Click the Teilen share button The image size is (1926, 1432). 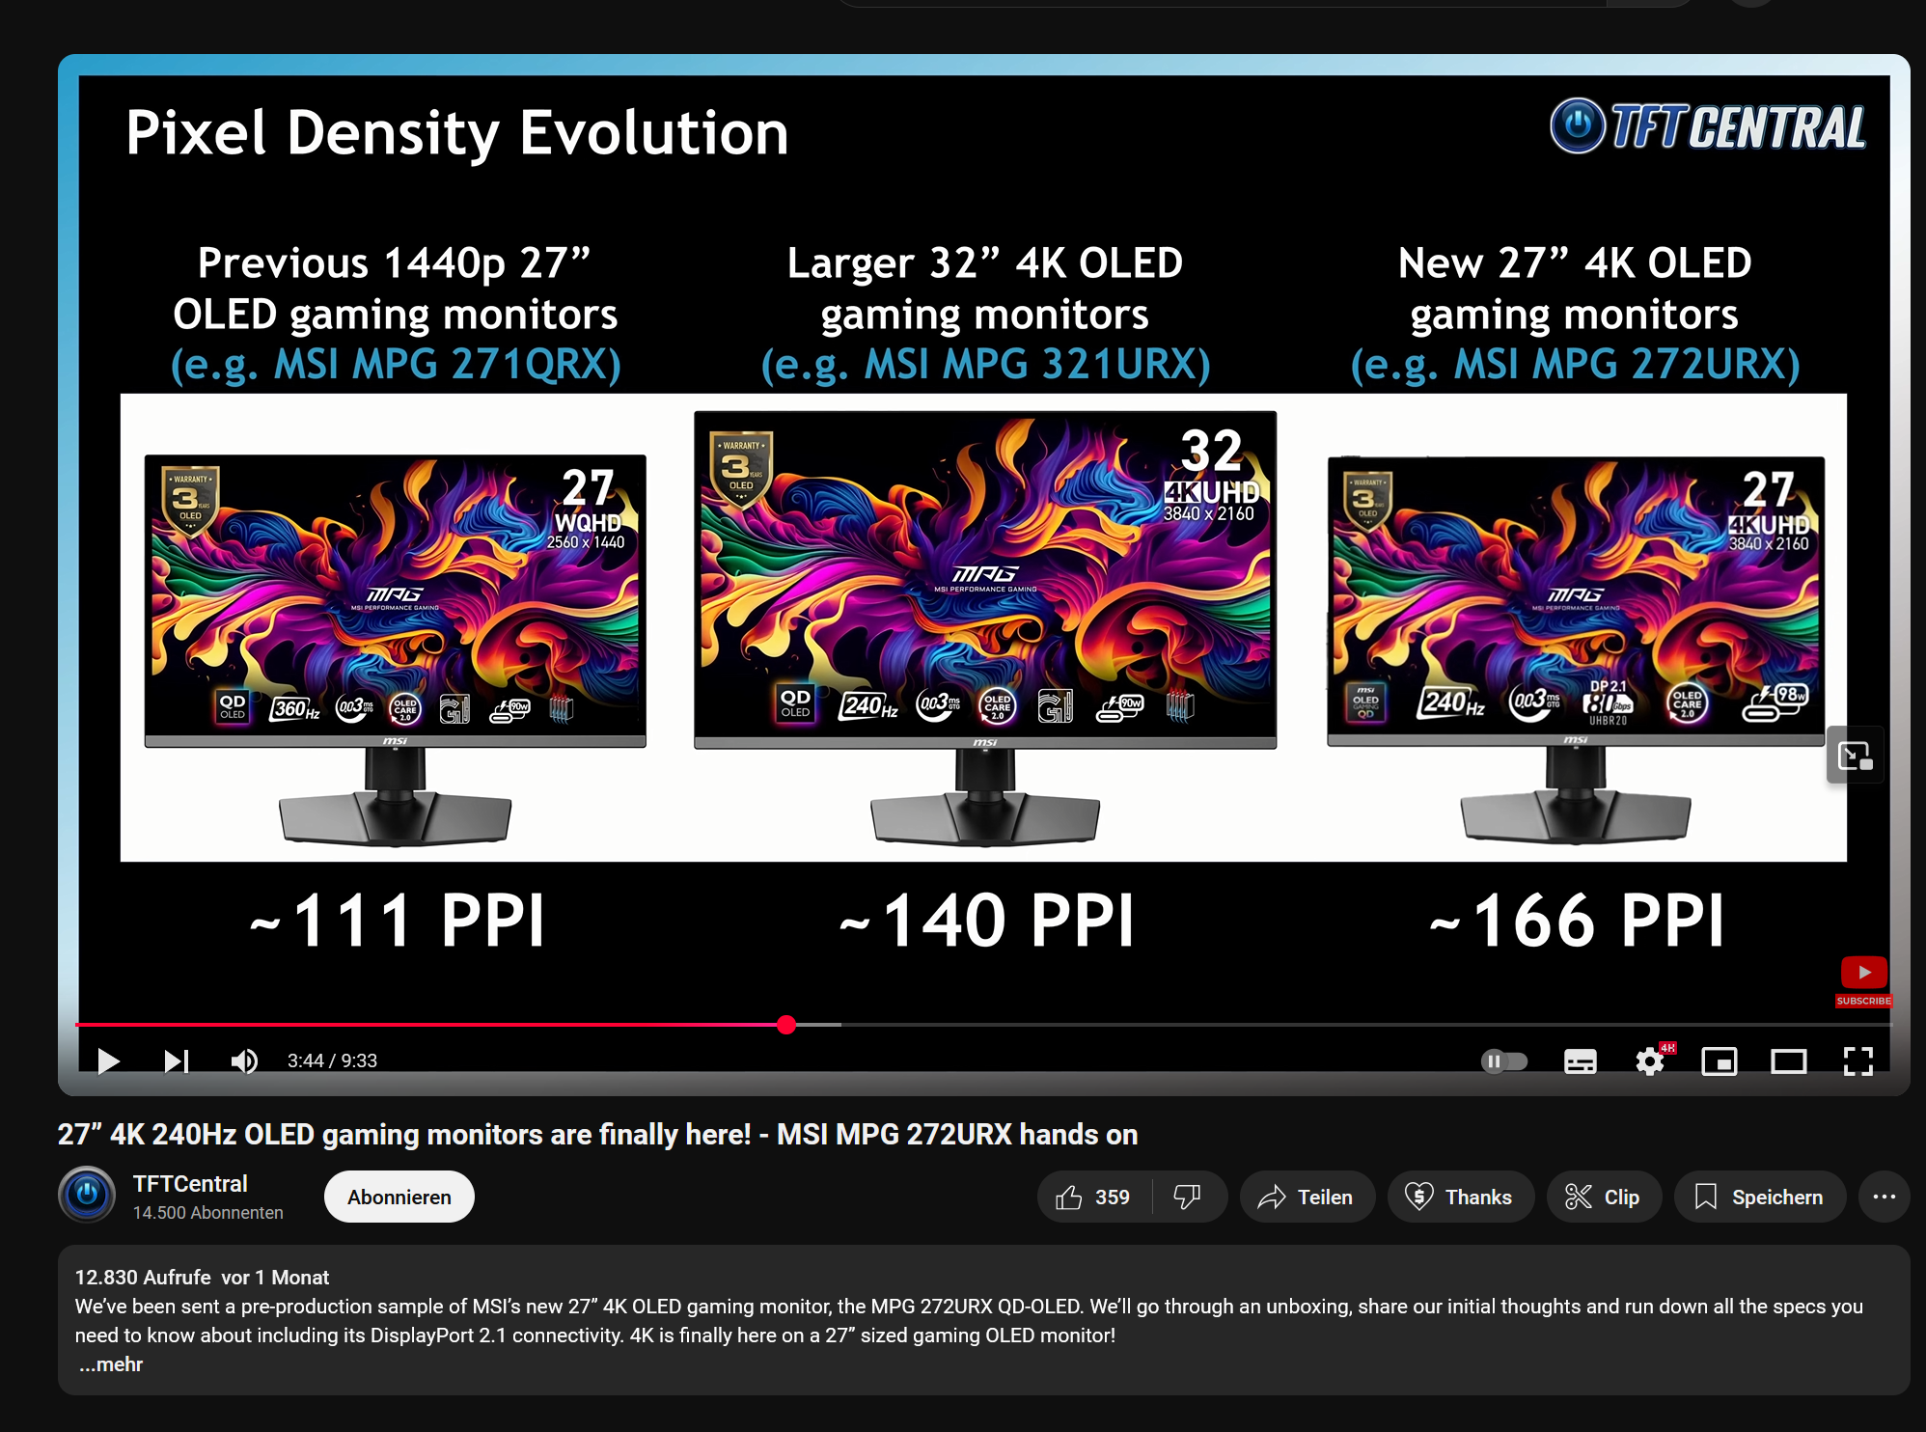[x=1307, y=1198]
